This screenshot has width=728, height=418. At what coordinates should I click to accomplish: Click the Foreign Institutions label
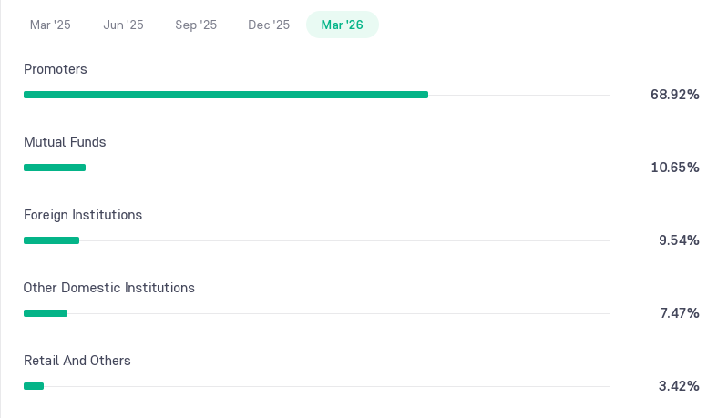[x=83, y=215]
